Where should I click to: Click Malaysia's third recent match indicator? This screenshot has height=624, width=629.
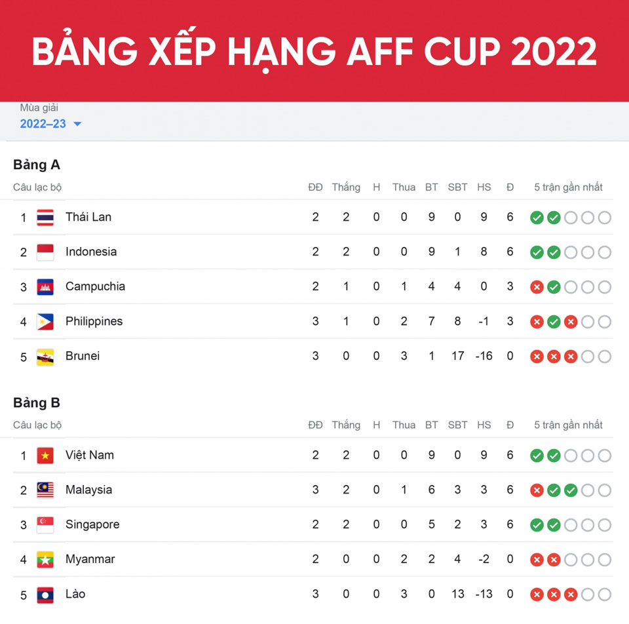click(571, 490)
